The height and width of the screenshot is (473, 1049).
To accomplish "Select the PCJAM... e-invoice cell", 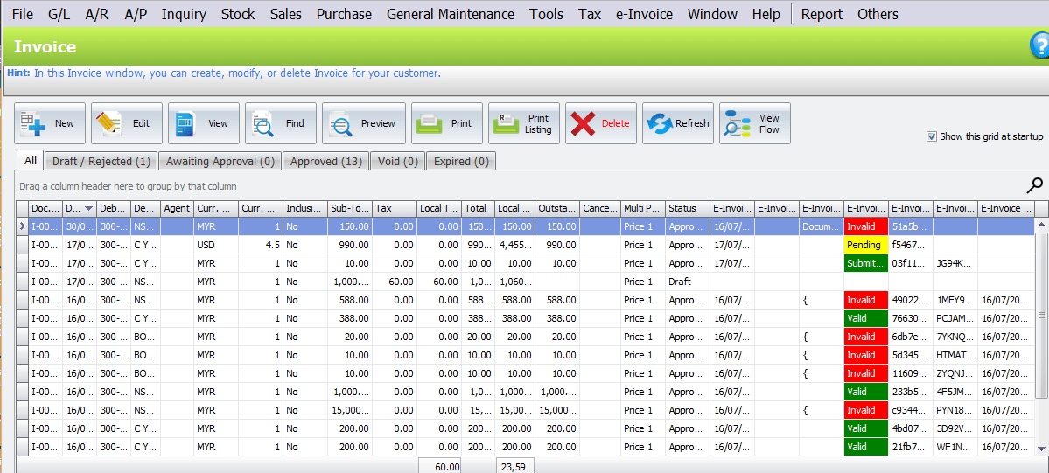I will (955, 318).
